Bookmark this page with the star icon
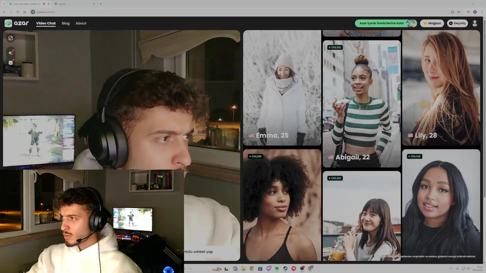Viewport: 486px width, 273px height. 459,12
